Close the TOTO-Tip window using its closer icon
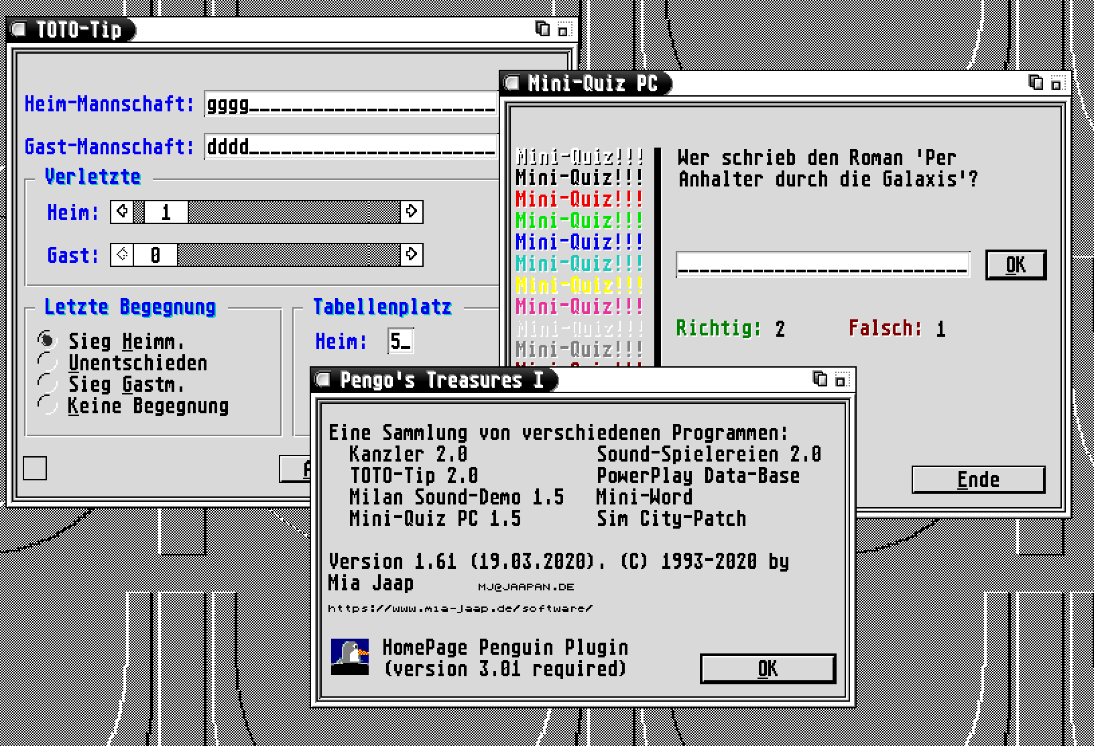This screenshot has height=746, width=1094. (19, 30)
